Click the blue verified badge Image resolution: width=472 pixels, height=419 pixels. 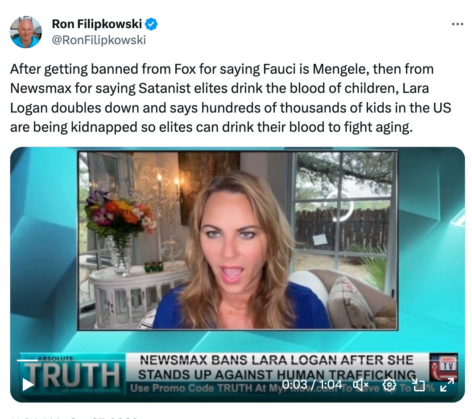pos(151,24)
